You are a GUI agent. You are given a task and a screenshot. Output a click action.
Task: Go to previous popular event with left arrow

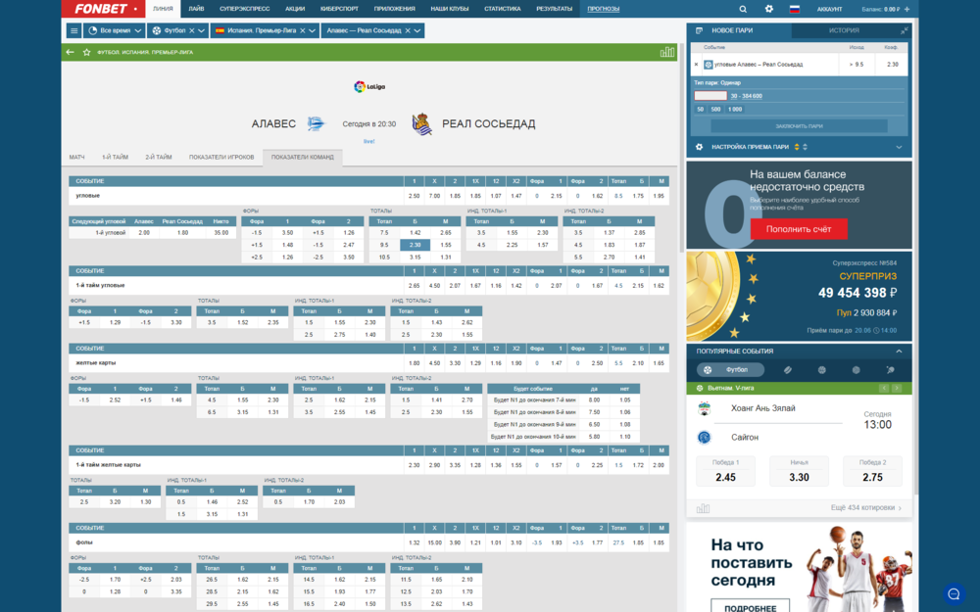pos(884,389)
